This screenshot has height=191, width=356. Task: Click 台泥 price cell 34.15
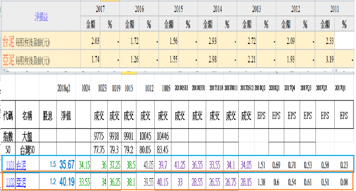84,165
